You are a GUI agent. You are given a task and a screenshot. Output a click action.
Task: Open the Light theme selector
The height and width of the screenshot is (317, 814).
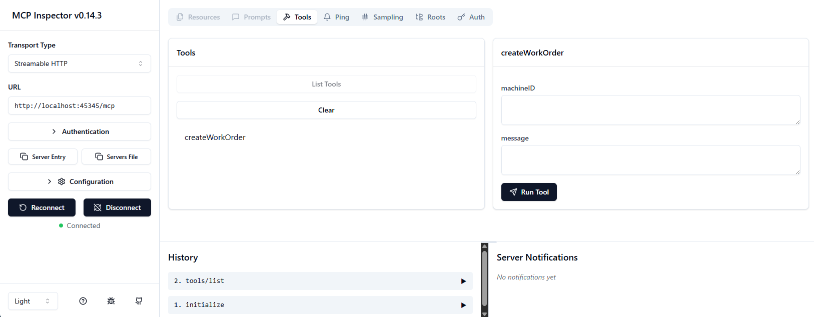pyautogui.click(x=33, y=301)
